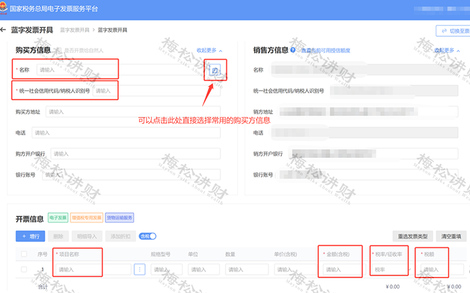Screen dimensions: 470x293
Task: Check the row 1 checkbox
Action: click(24, 269)
